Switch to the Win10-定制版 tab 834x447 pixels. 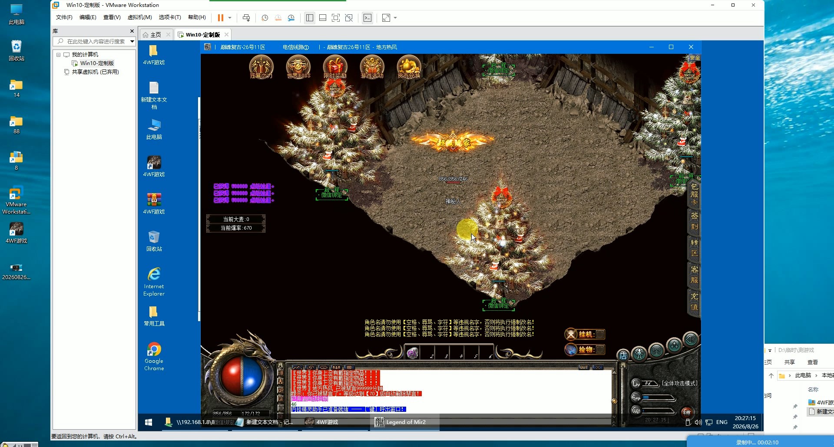(202, 35)
